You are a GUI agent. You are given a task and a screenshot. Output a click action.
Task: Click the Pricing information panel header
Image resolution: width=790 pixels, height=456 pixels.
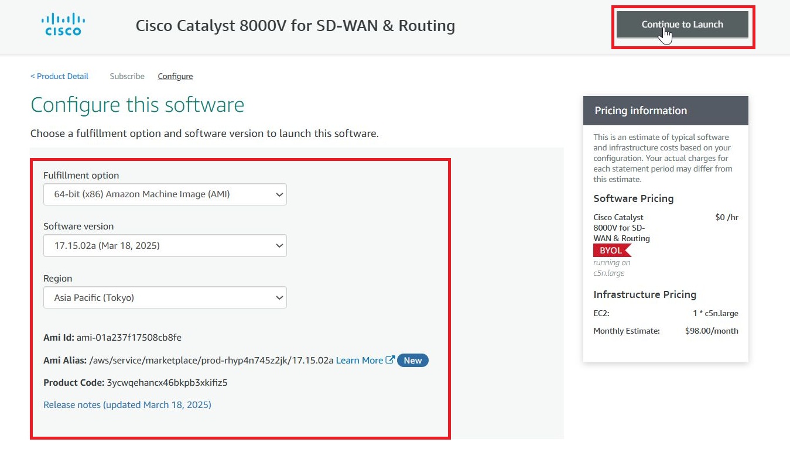[x=640, y=110]
